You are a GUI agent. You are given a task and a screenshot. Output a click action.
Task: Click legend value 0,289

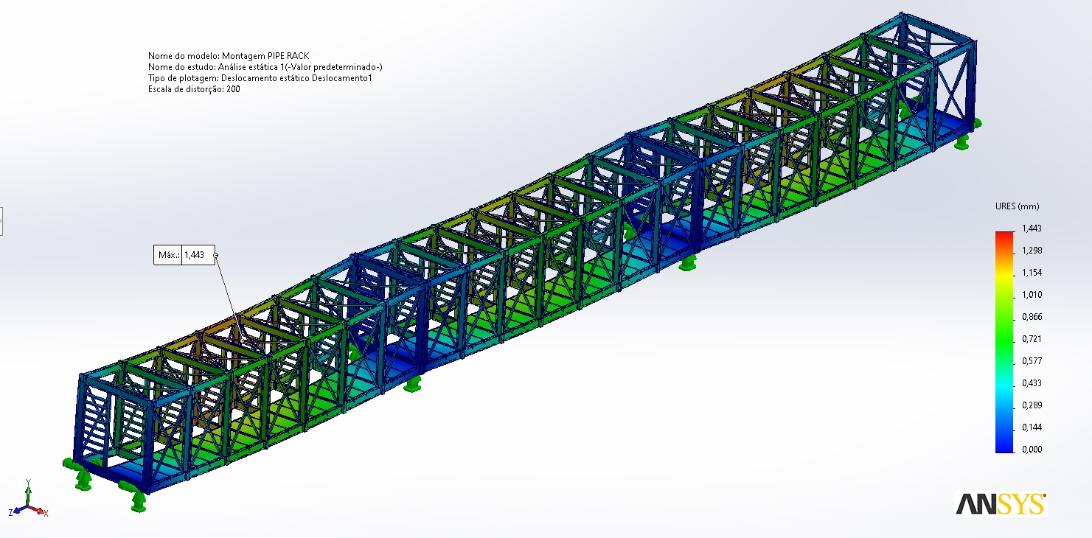[x=1032, y=405]
